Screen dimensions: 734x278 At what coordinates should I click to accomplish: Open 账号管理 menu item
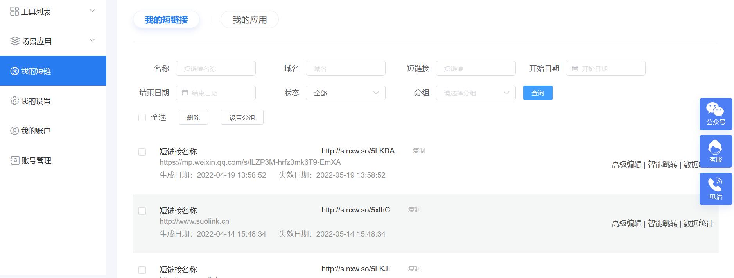click(x=53, y=160)
